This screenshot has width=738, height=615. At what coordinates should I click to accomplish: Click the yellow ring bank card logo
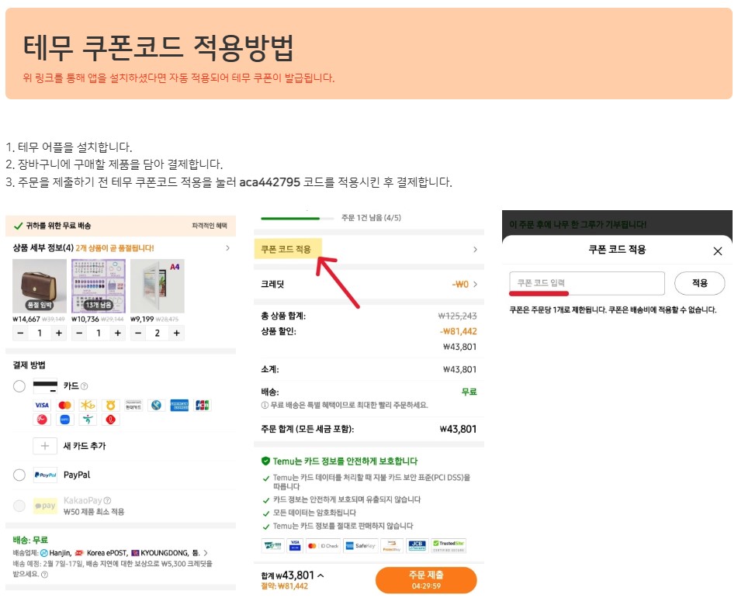click(x=111, y=405)
